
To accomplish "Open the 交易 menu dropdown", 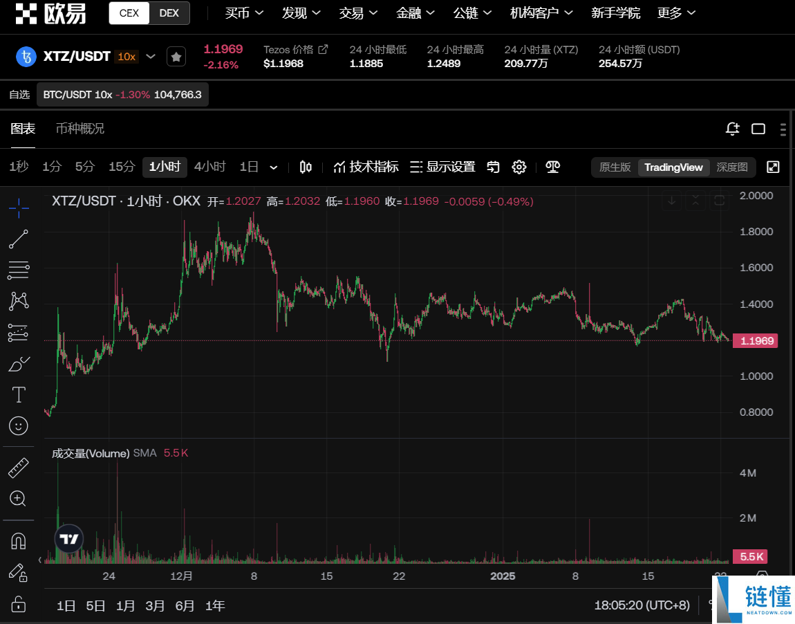I will tap(358, 12).
